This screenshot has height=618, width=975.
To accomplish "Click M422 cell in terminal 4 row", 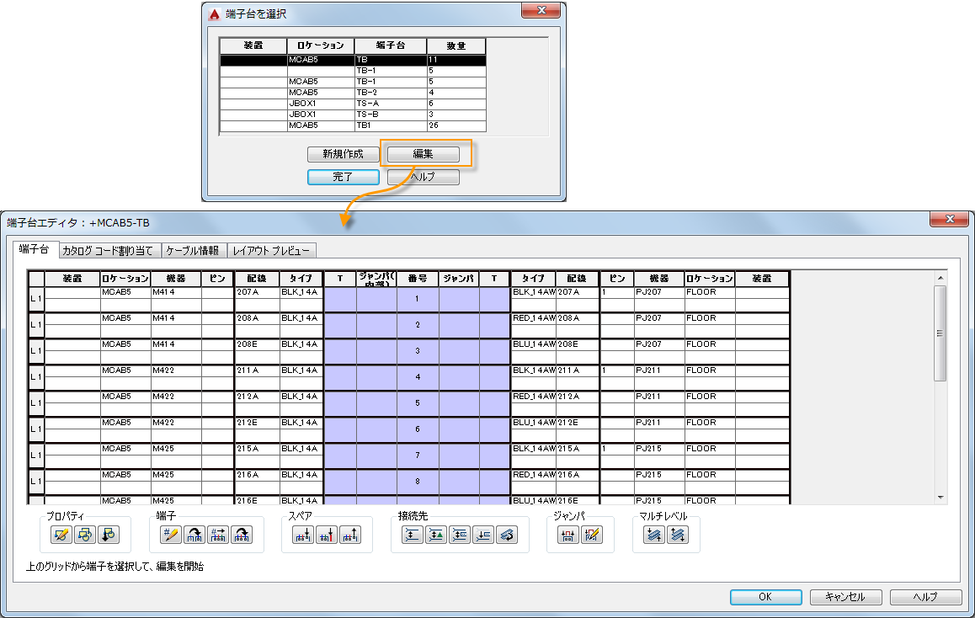I will [176, 370].
